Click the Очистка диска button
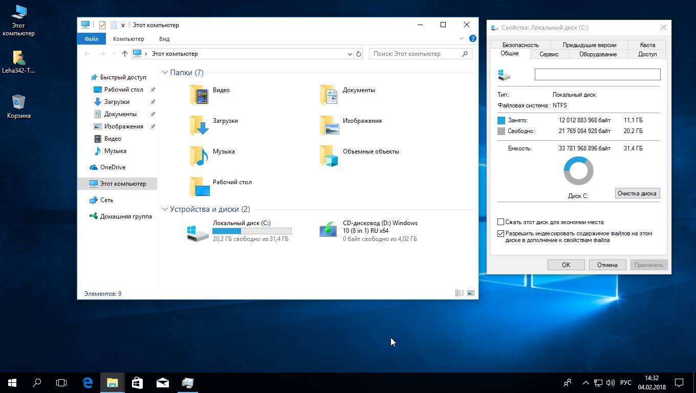696x393 pixels. click(637, 193)
